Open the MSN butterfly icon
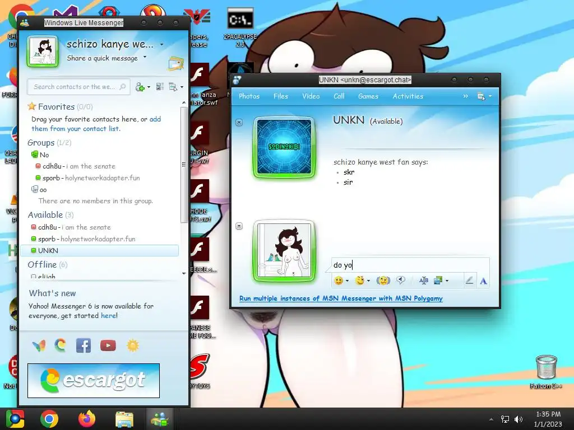The image size is (574, 430). [x=39, y=345]
